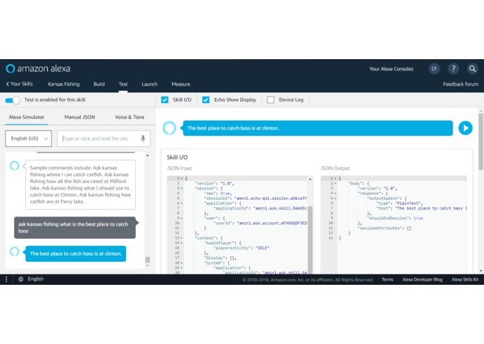484x344 pixels.
Task: Click the Skill I/O panel heading
Action: (x=177, y=157)
